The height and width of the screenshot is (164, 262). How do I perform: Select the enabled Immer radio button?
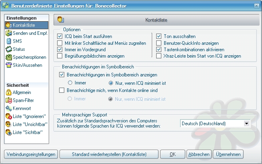[70, 83]
